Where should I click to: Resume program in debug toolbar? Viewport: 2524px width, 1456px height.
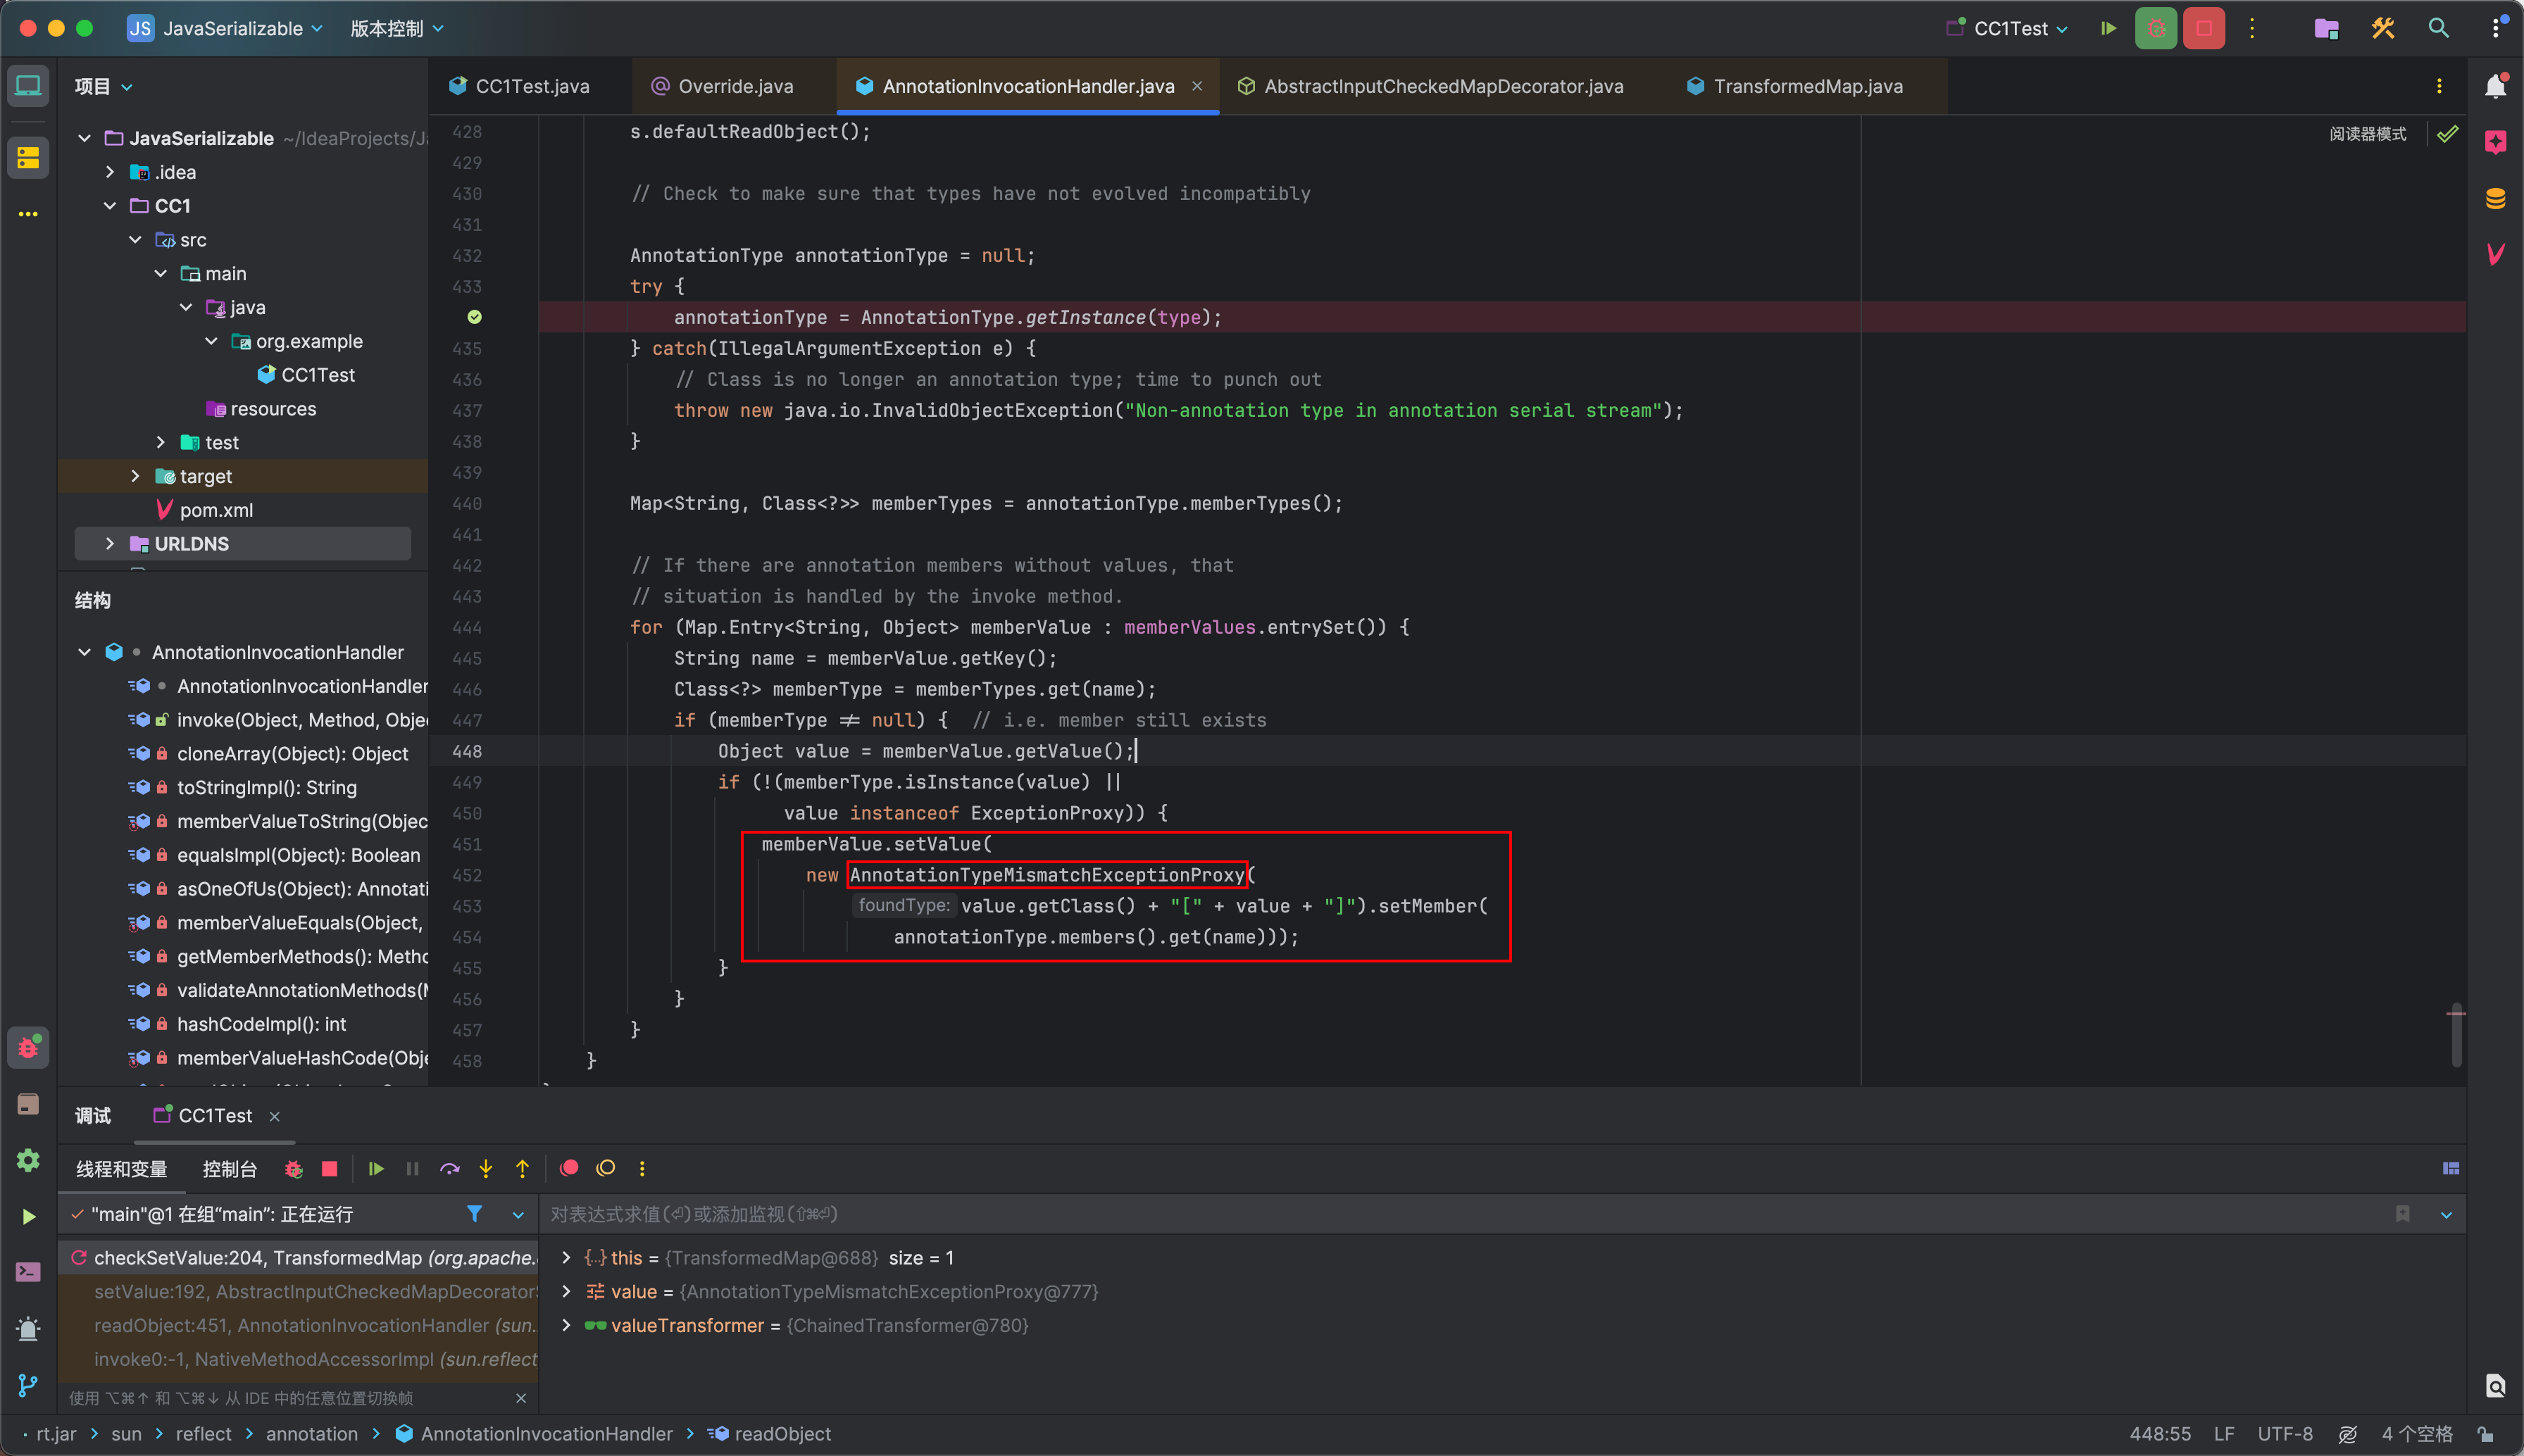pos(376,1168)
